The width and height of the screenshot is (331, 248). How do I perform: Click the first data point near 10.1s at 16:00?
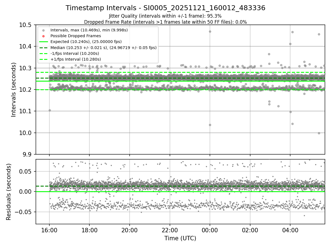click(x=50, y=110)
